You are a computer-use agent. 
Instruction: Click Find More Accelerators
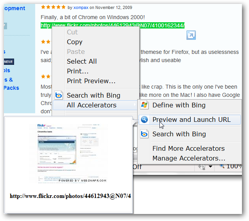(x=188, y=148)
